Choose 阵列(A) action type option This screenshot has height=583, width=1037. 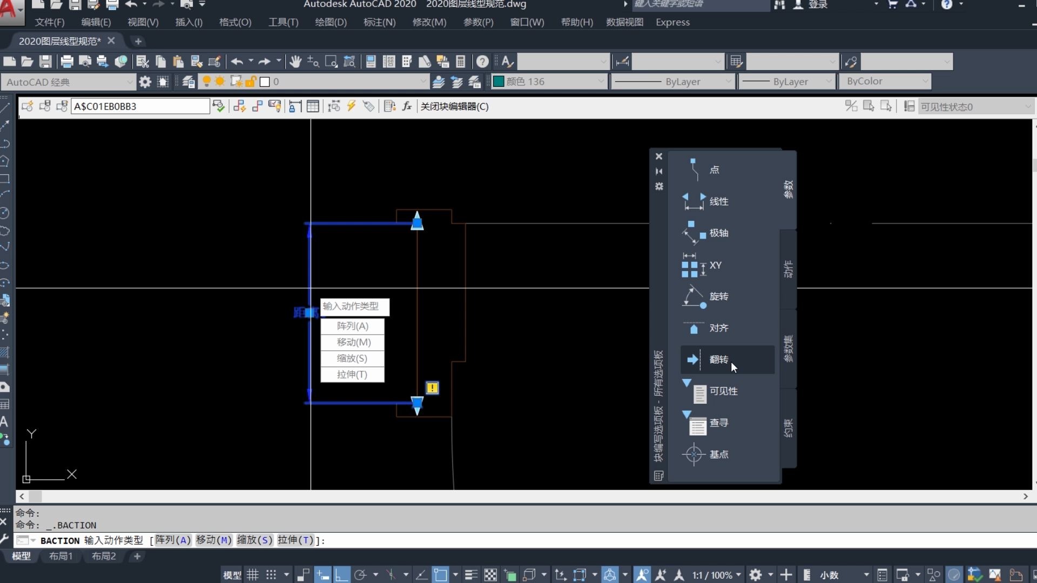click(352, 326)
